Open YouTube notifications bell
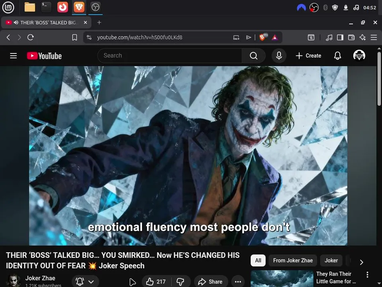Viewport: 382px width, 287px height. click(x=337, y=56)
